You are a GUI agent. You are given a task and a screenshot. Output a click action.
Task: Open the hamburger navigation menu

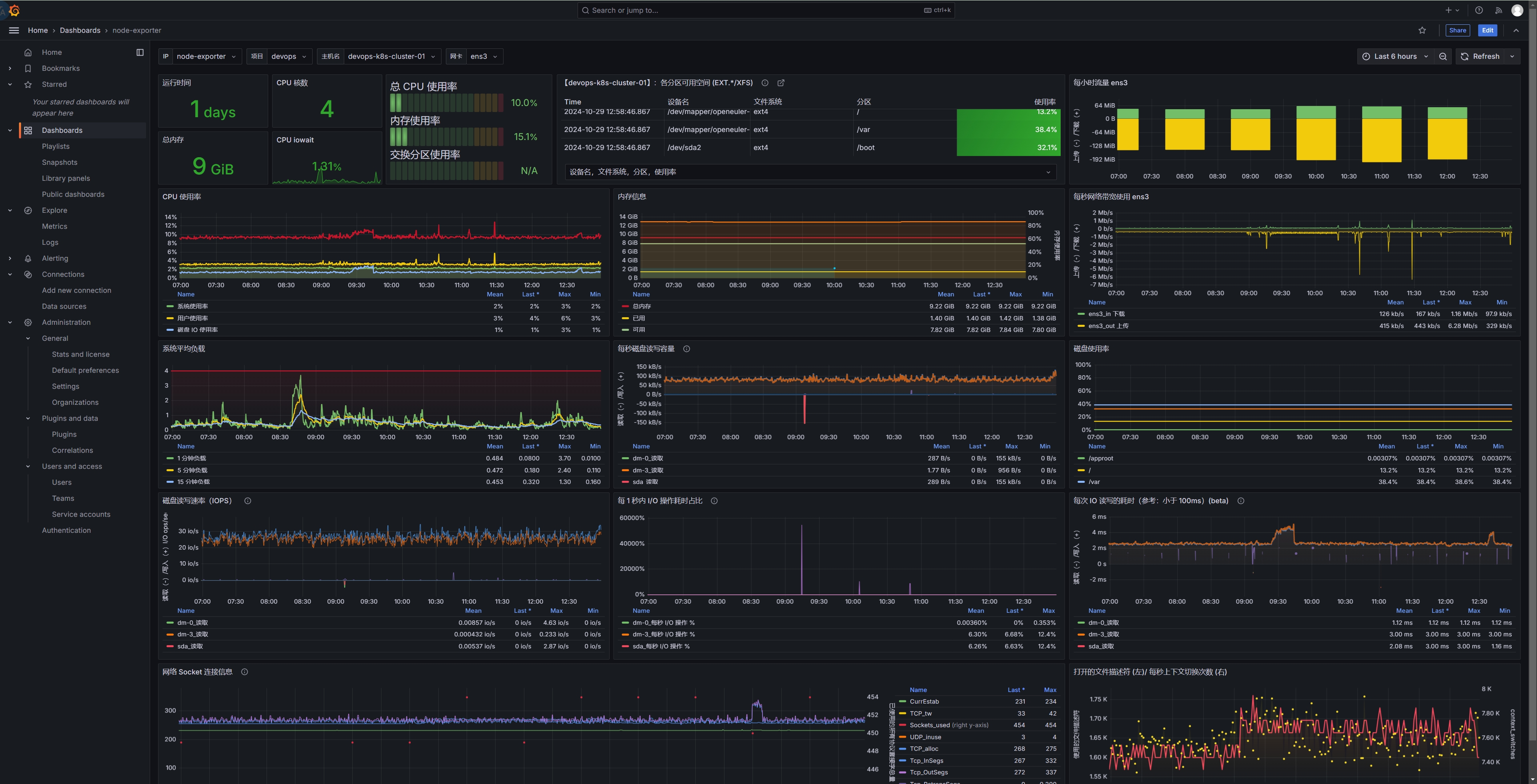[14, 30]
